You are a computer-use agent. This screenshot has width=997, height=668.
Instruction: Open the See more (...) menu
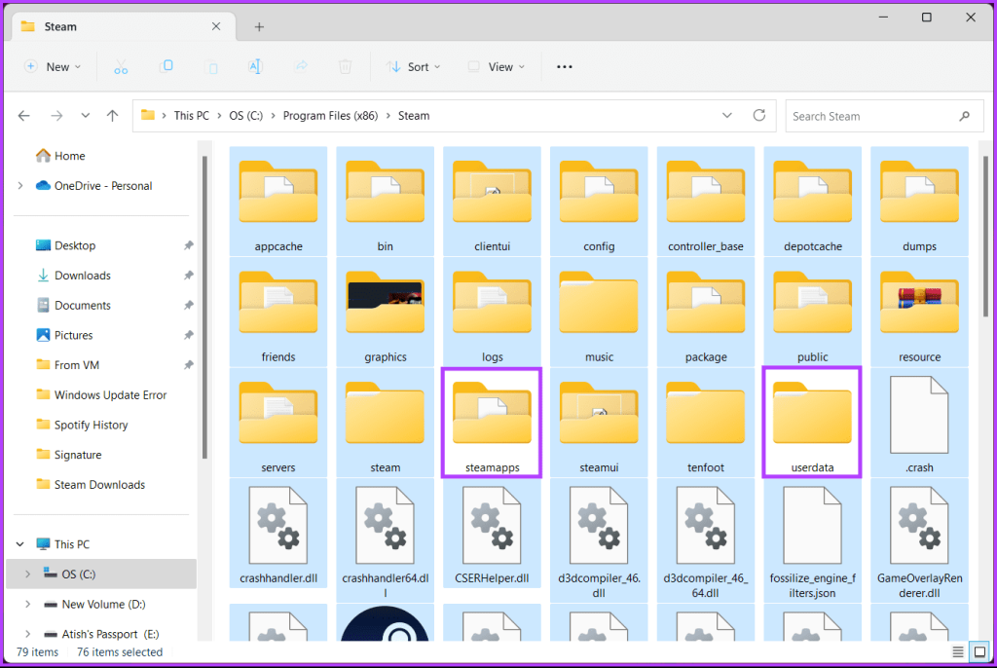point(564,66)
